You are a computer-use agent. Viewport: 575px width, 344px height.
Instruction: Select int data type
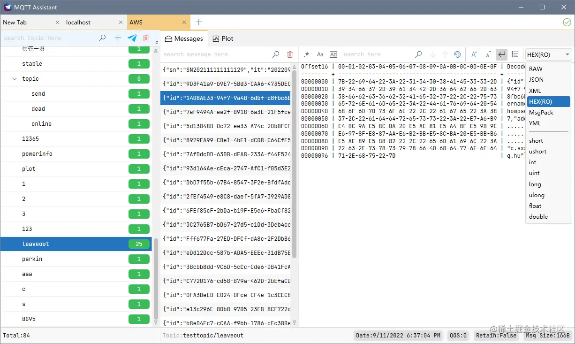[548, 162]
